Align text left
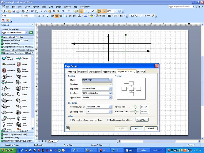Screen dimensions: 204x153 coord(53,16)
